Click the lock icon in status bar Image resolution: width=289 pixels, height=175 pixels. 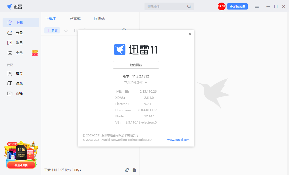(134, 170)
